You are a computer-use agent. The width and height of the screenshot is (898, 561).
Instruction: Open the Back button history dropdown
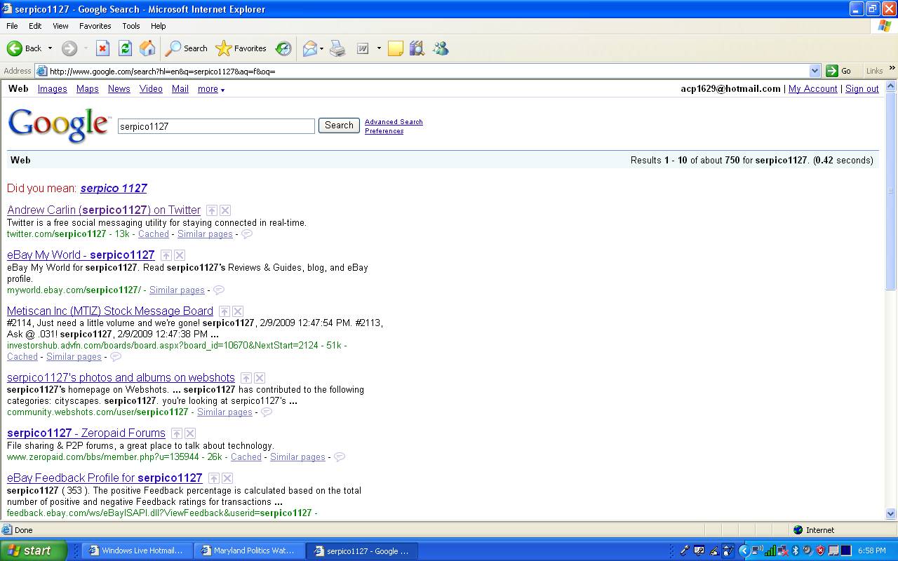(x=50, y=48)
